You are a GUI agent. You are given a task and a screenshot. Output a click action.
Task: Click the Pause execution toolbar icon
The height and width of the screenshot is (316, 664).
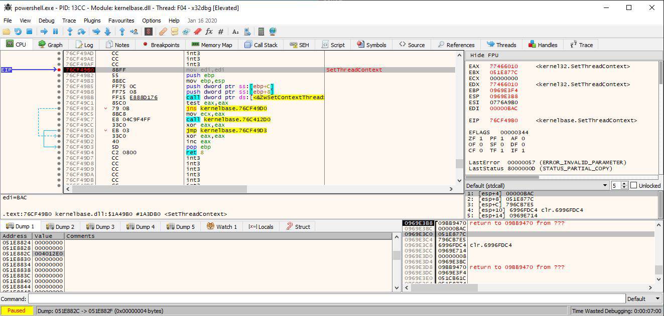pos(55,32)
